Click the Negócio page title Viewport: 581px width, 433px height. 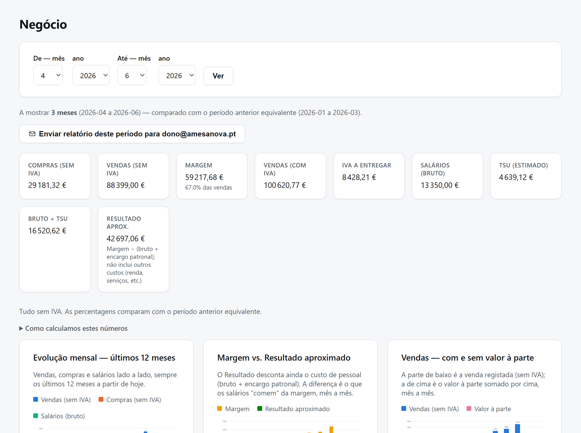point(43,24)
